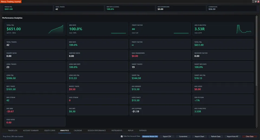Image resolution: width=260 pixels, height=140 pixels.
Task: Click the 3.53R large value
Action: coord(200,29)
